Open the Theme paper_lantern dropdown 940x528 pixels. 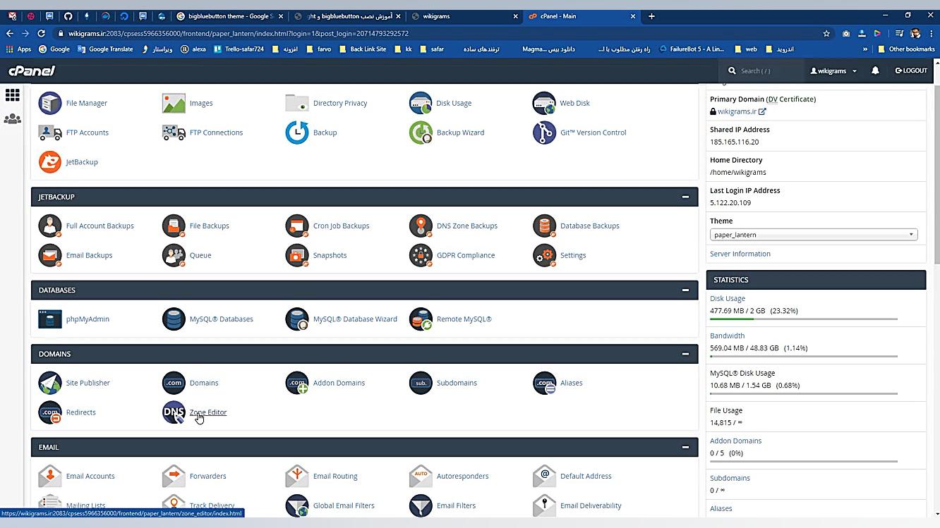(x=814, y=235)
